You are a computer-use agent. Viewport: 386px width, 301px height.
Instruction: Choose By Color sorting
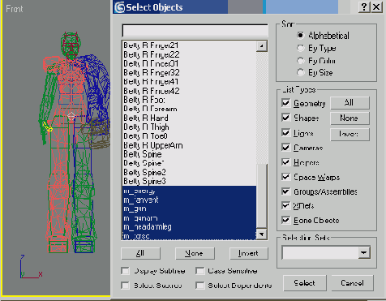click(x=300, y=61)
